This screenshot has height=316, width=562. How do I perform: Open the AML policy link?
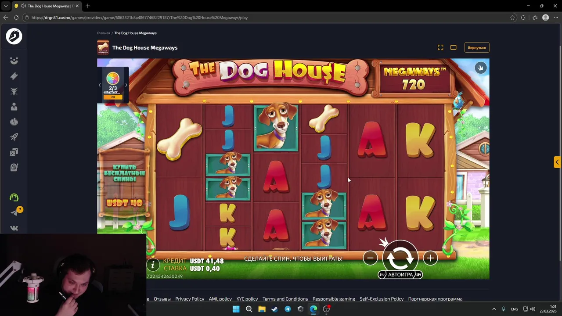220,299
